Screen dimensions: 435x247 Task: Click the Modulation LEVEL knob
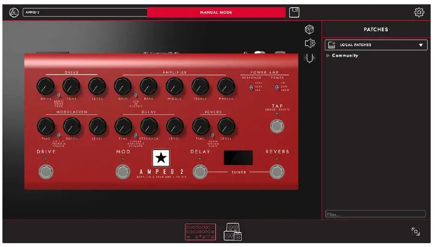97,126
